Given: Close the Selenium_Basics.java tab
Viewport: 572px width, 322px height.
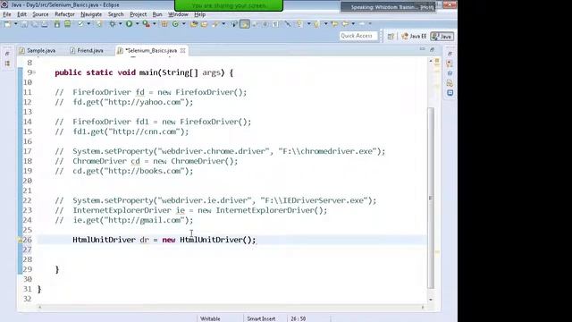Looking at the screenshot, I should 182,50.
